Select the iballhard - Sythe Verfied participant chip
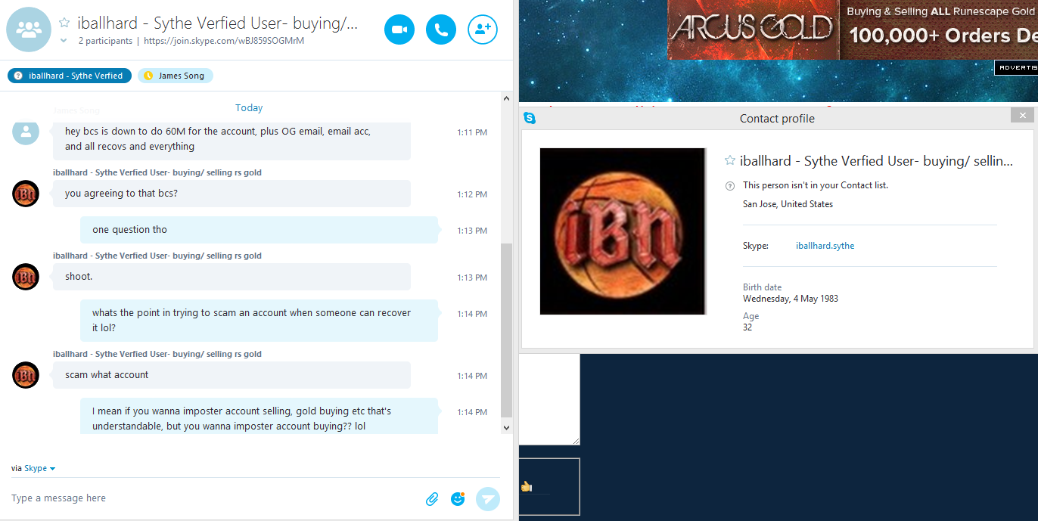1038x521 pixels. click(x=70, y=76)
